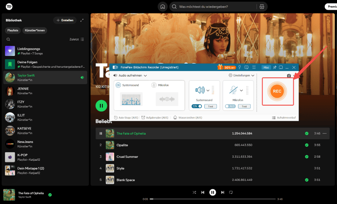Pause the artist with green button

coord(101,106)
